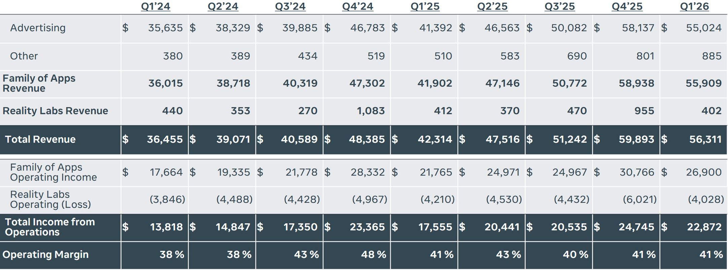The height and width of the screenshot is (270, 728).
Task: Click the Operating Margin row label
Action: coord(45,255)
